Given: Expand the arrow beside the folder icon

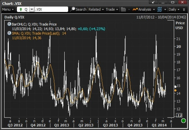Looking at the screenshot, I should click(129, 9).
